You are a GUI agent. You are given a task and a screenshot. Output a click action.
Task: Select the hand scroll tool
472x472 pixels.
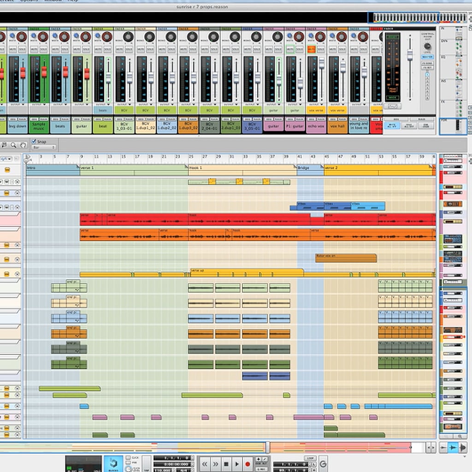pyautogui.click(x=23, y=145)
